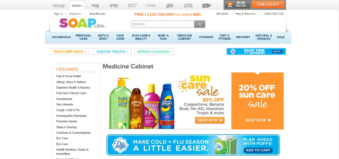
Task: Select the Hair Care navigation menu
Action: tap(120, 37)
